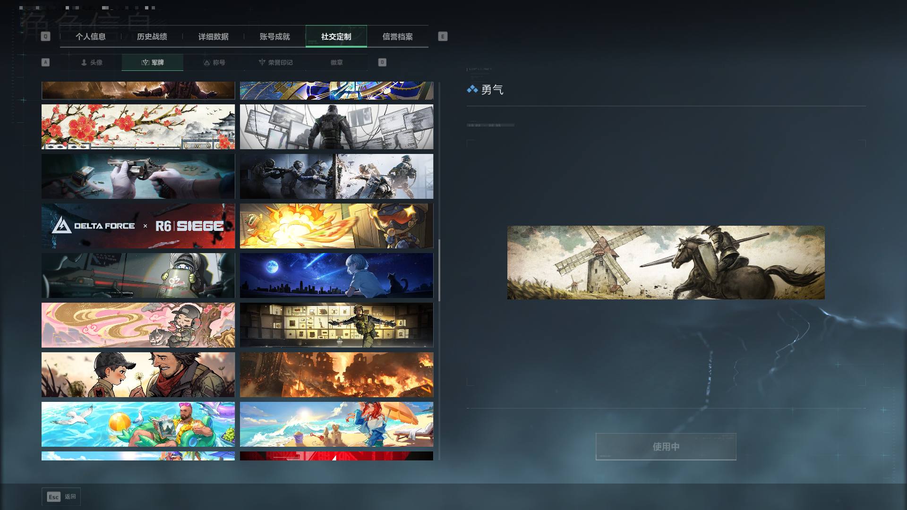Click the A key previous sub-tab icon
This screenshot has height=510, width=907.
click(x=45, y=62)
